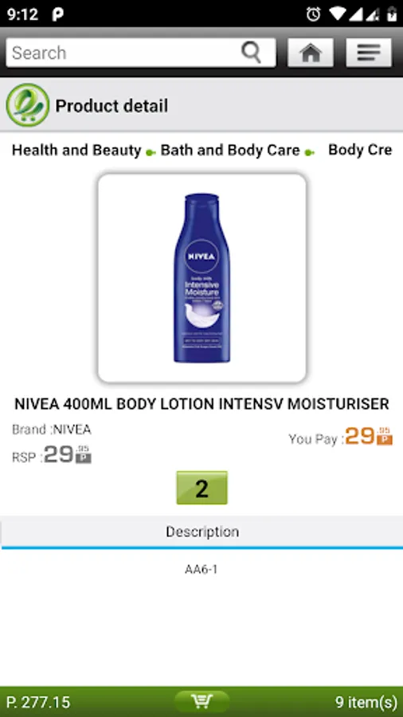Image resolution: width=403 pixels, height=717 pixels.
Task: Tap the P notification icon
Action: pos(57,14)
